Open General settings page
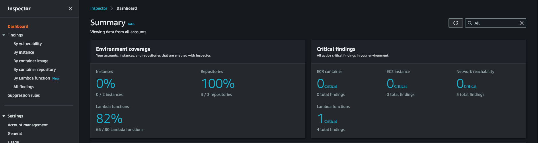Viewport: 538px width, 143px height. [x=15, y=134]
